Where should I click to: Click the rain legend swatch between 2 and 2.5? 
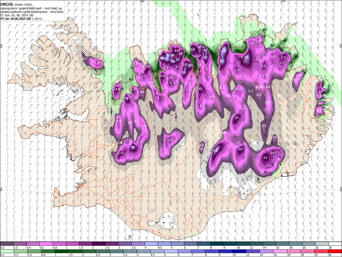(89, 251)
